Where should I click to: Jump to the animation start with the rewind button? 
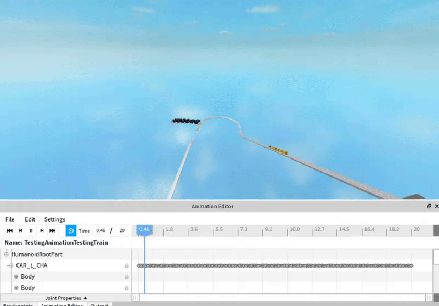(x=9, y=230)
